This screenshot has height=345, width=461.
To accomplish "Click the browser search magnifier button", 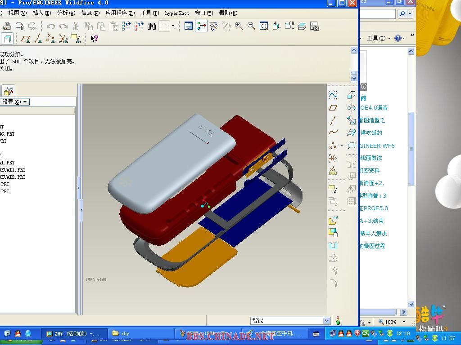I will coord(402,13).
